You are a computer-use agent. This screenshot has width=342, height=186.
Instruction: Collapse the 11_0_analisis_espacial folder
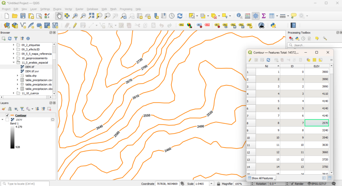click(14, 62)
